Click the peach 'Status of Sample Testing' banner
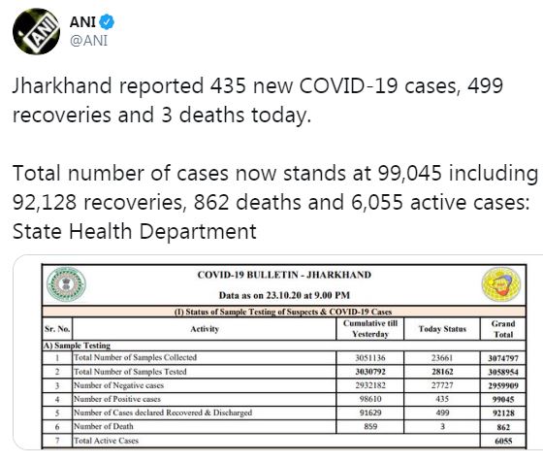The width and height of the screenshot is (543, 463). point(283,312)
